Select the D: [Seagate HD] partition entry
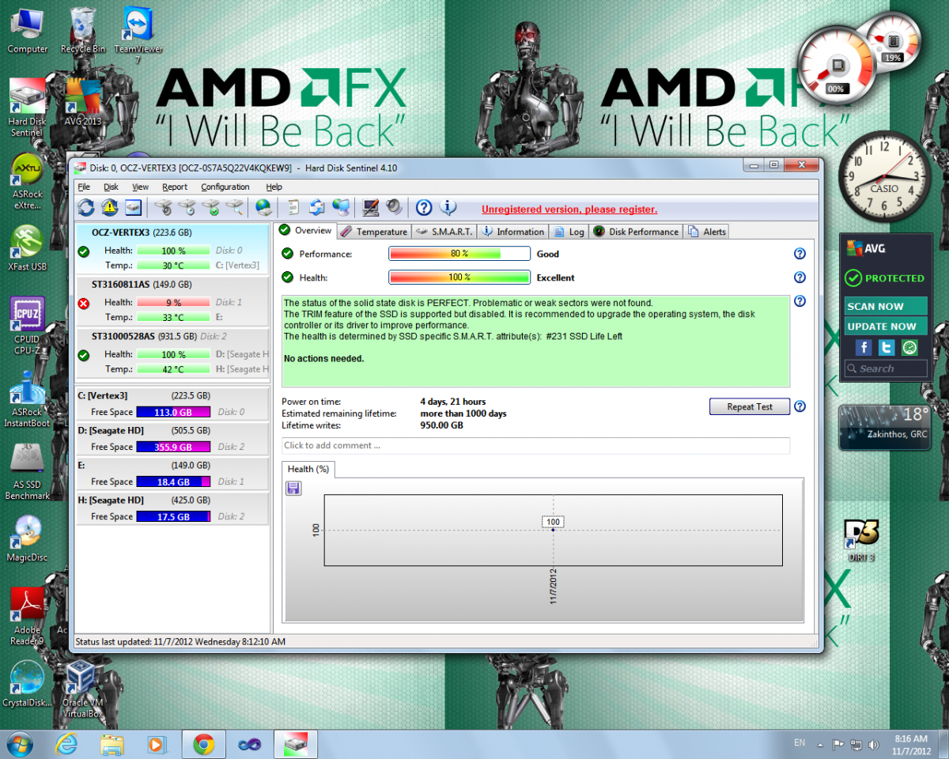 (172, 438)
